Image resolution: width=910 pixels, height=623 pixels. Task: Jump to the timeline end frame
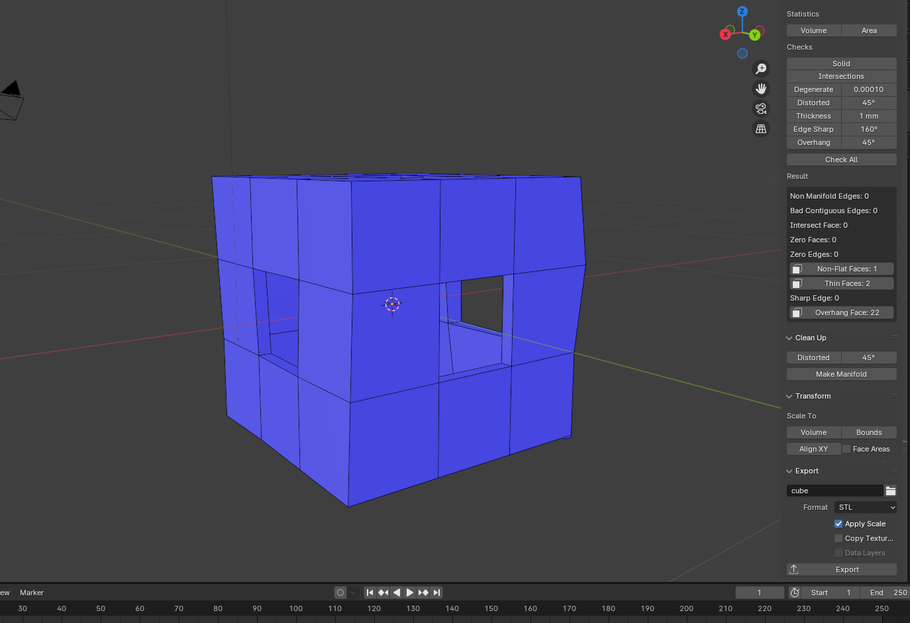[x=436, y=593]
